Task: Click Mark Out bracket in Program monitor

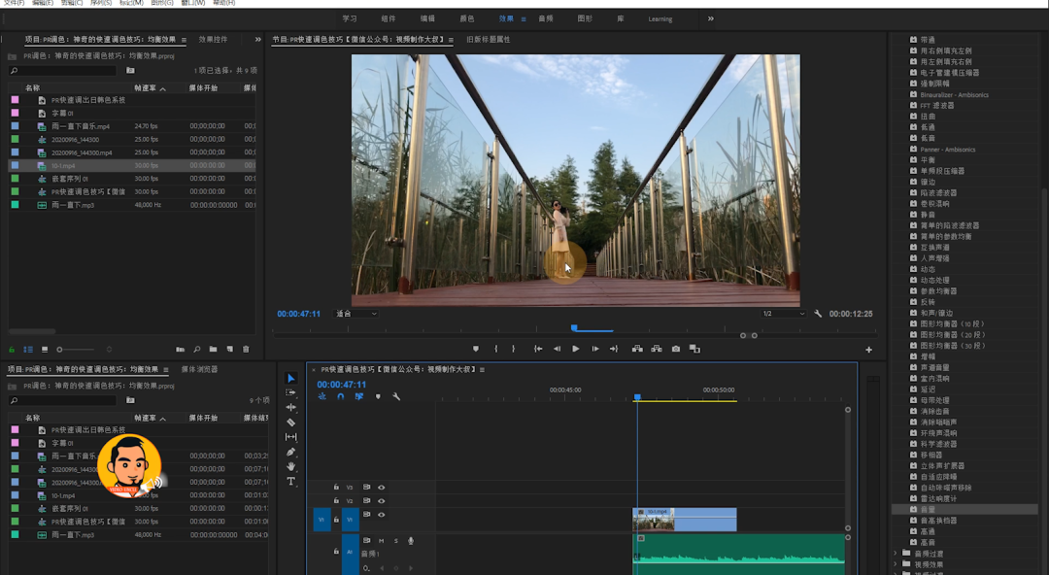Action: [x=514, y=349]
